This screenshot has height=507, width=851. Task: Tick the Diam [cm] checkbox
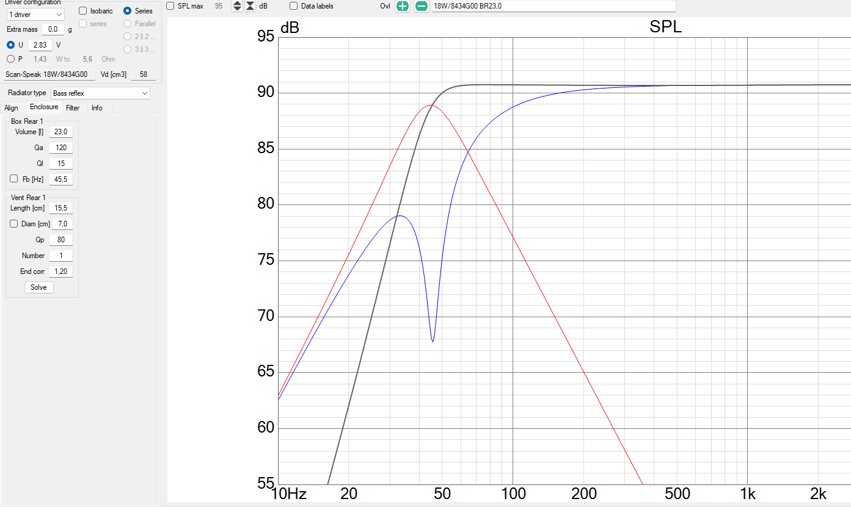pyautogui.click(x=14, y=224)
